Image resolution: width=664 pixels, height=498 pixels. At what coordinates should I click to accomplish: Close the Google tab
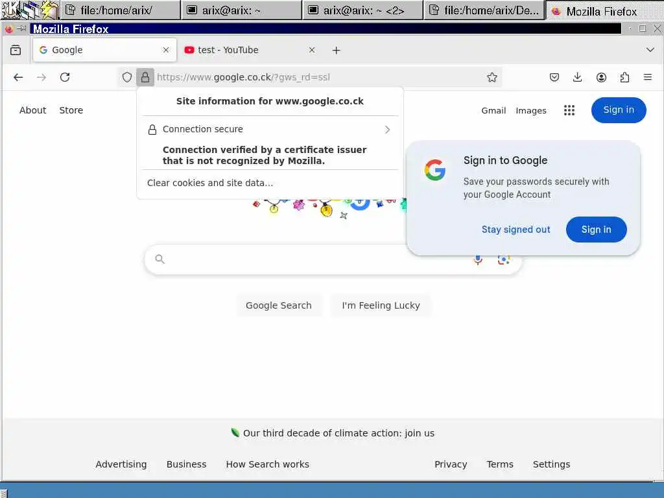(x=166, y=50)
